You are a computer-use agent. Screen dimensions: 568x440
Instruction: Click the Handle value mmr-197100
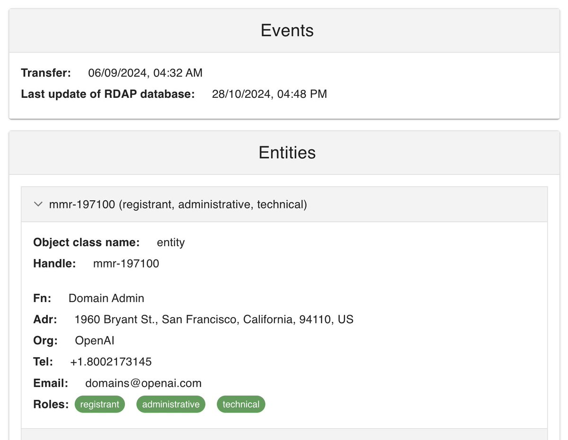tap(126, 264)
